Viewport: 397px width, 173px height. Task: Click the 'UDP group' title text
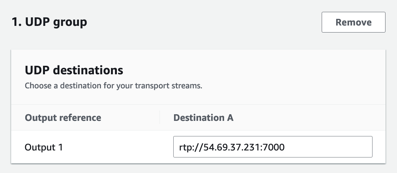click(56, 22)
